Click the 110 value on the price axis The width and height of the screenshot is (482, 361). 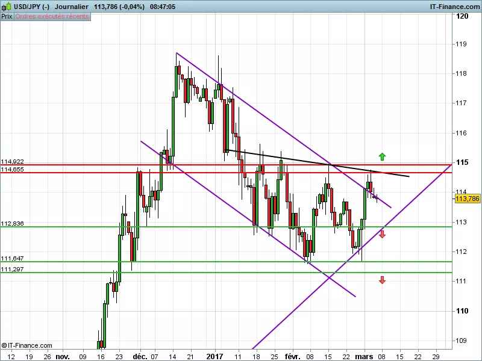[x=462, y=310]
